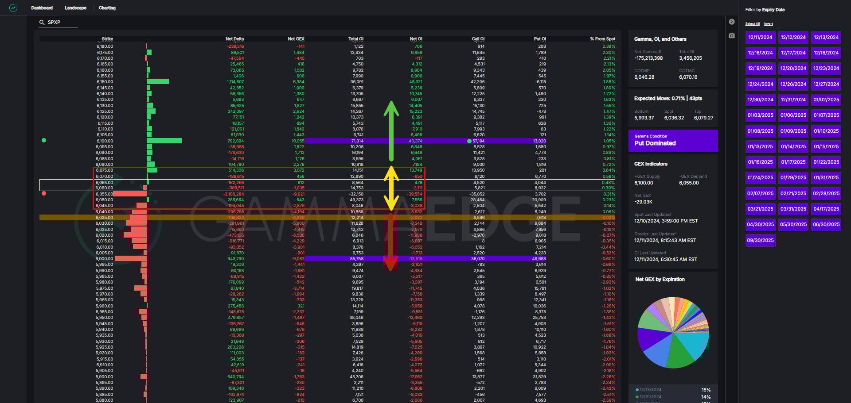This screenshot has height=403, width=851.
Task: Click the red dot marker left of strike 6,055
Action: pyautogui.click(x=44, y=193)
